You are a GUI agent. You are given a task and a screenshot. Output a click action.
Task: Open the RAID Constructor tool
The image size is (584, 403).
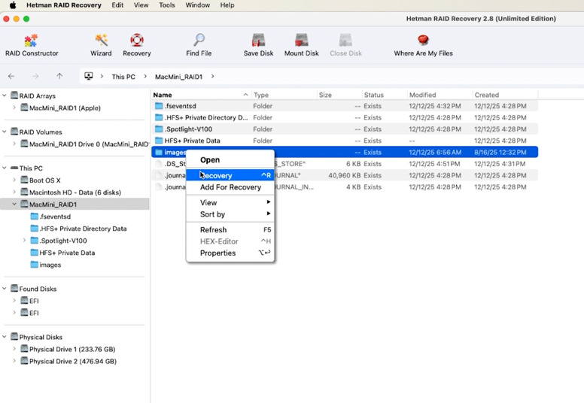point(32,45)
